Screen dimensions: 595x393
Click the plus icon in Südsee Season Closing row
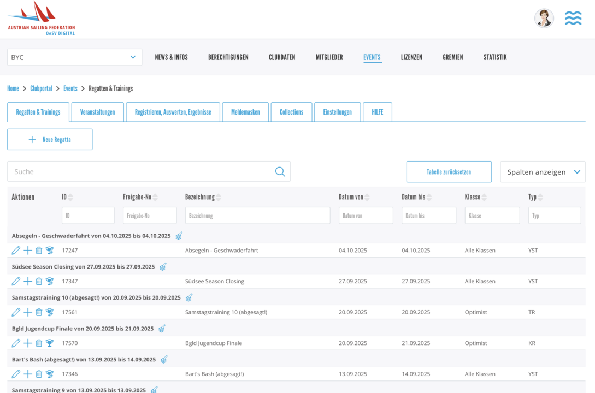coord(27,282)
